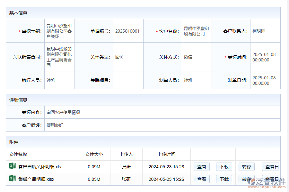Select the 关怀时间 date field
This screenshot has height=192, width=289.
[x=265, y=57]
